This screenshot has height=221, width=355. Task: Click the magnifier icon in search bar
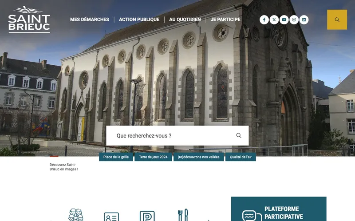(239, 135)
